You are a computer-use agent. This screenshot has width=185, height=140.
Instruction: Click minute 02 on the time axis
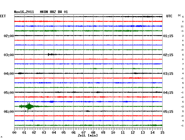coord(34,133)
